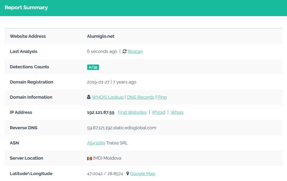Click the Moldova flag icon

coord(89,158)
